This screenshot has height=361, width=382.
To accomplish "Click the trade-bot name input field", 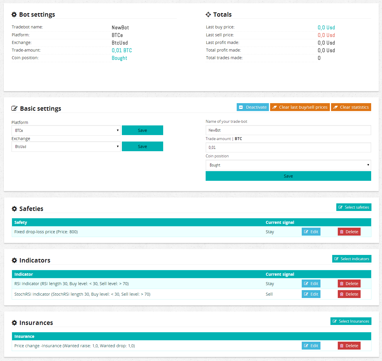I will click(288, 130).
